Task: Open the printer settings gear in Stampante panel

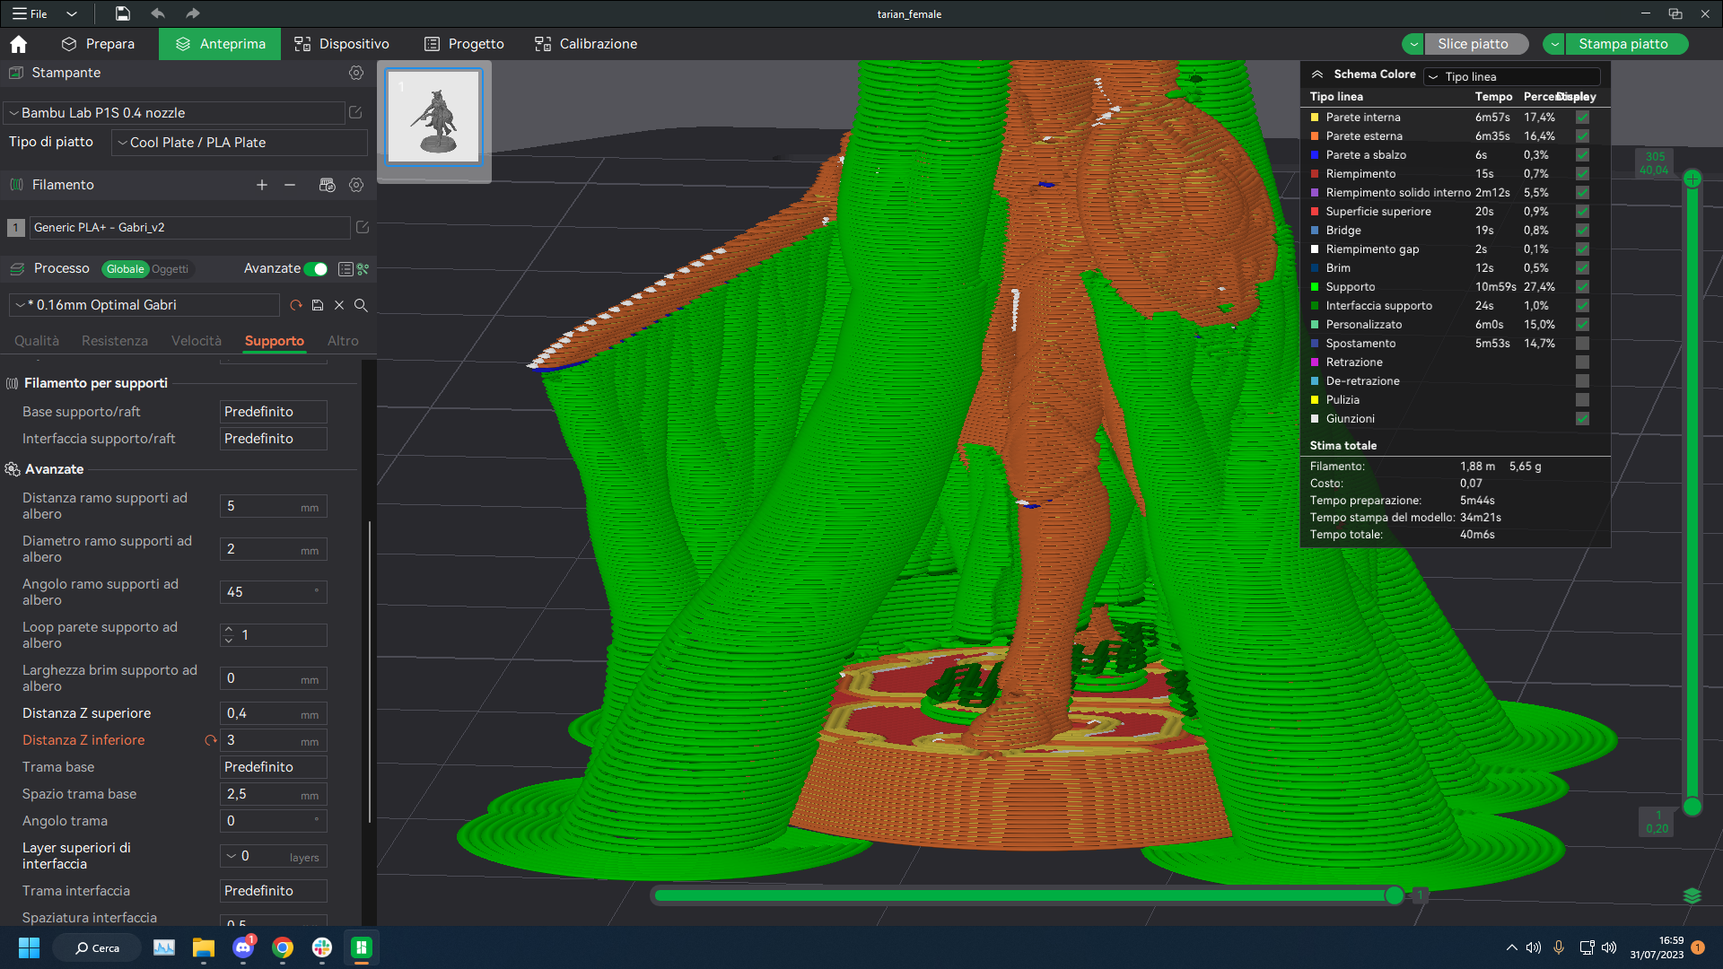Action: [x=356, y=73]
